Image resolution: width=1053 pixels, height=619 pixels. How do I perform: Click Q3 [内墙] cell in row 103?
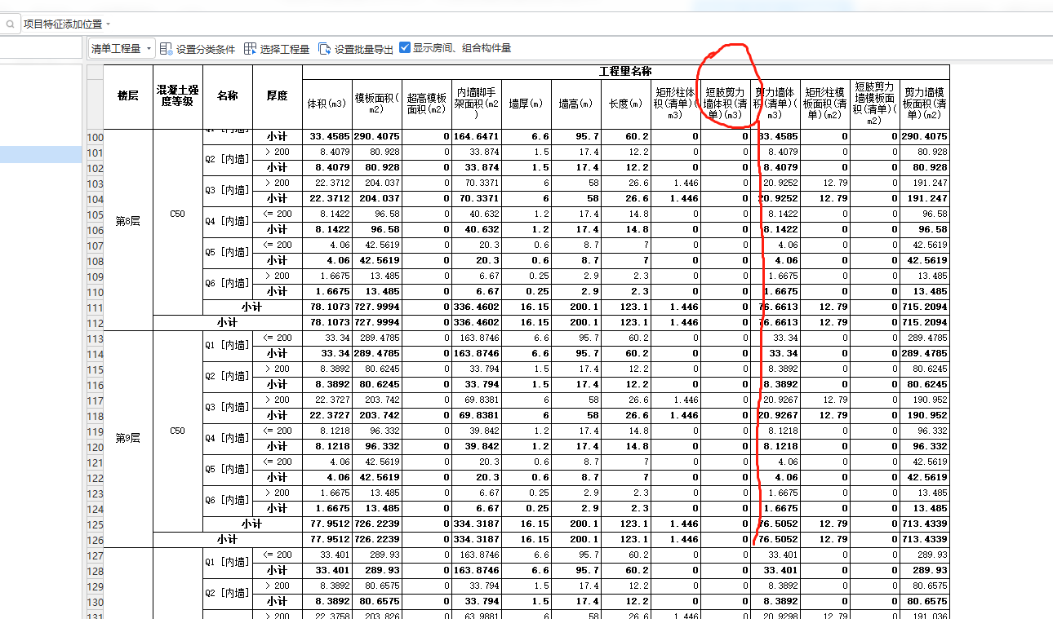[228, 191]
